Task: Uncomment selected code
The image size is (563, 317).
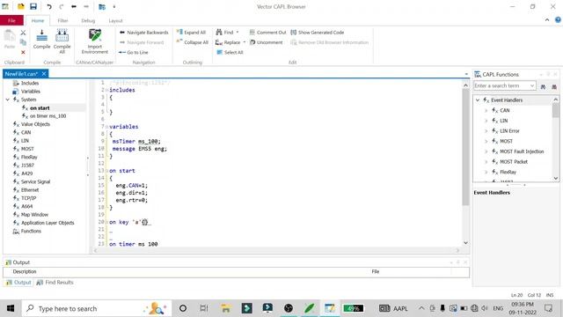Action: click(x=266, y=42)
